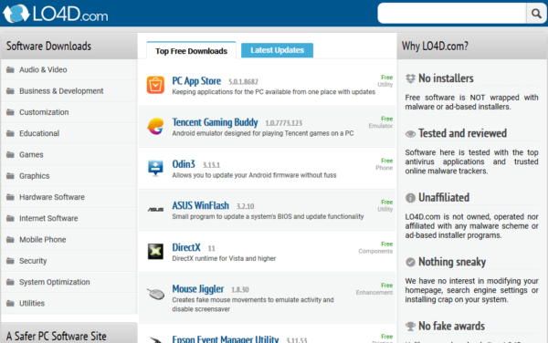Open the Tencent Gaming Buddy icon
The width and height of the screenshot is (548, 343).
click(155, 126)
